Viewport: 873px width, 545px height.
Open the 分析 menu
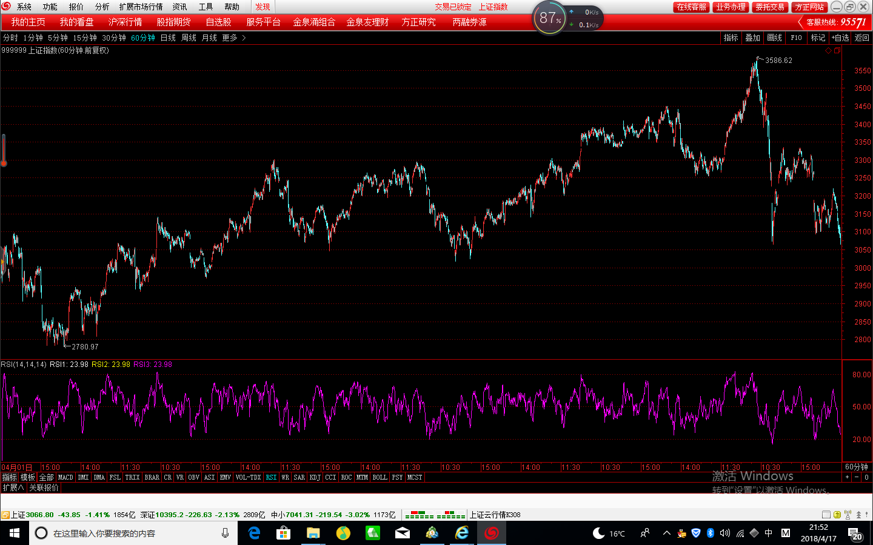[102, 7]
